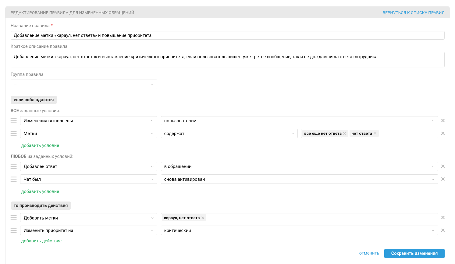Click the 'отменить' link
Image resolution: width=455 pixels, height=264 pixels.
point(369,253)
